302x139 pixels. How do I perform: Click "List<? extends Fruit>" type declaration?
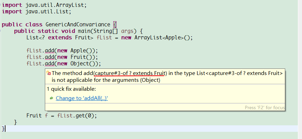pyautogui.click(x=60, y=38)
